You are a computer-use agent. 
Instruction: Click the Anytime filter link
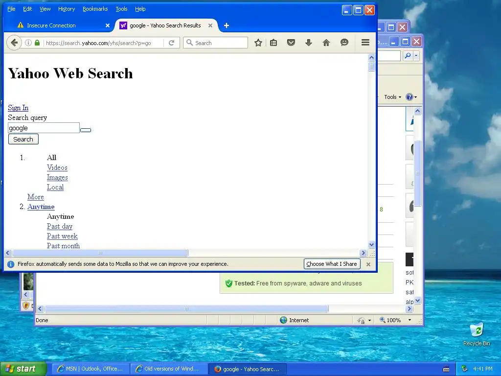41,207
